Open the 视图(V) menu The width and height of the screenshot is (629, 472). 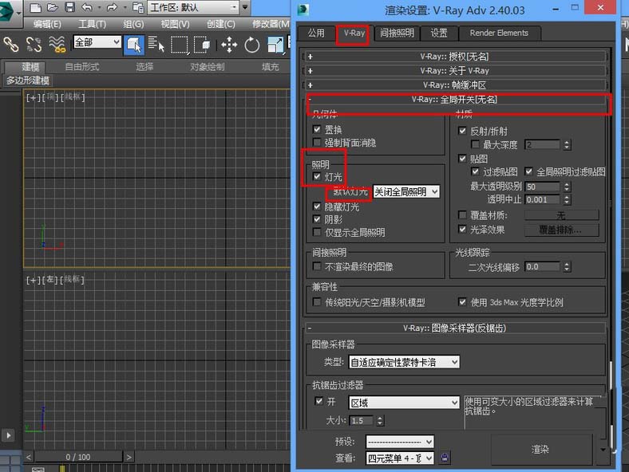175,24
